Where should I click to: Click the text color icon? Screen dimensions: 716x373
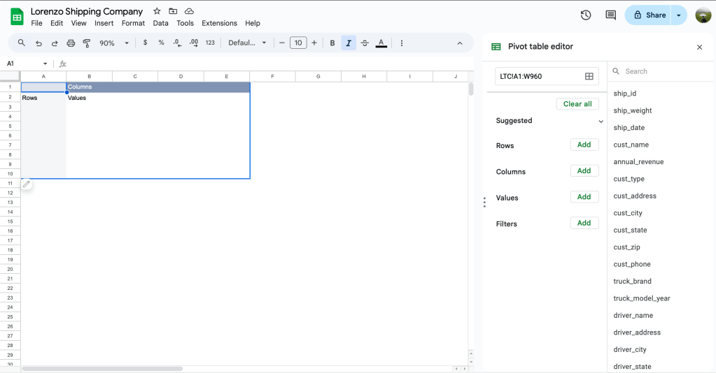click(381, 43)
